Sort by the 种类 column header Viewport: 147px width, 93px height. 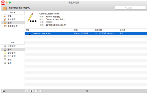tap(83, 30)
